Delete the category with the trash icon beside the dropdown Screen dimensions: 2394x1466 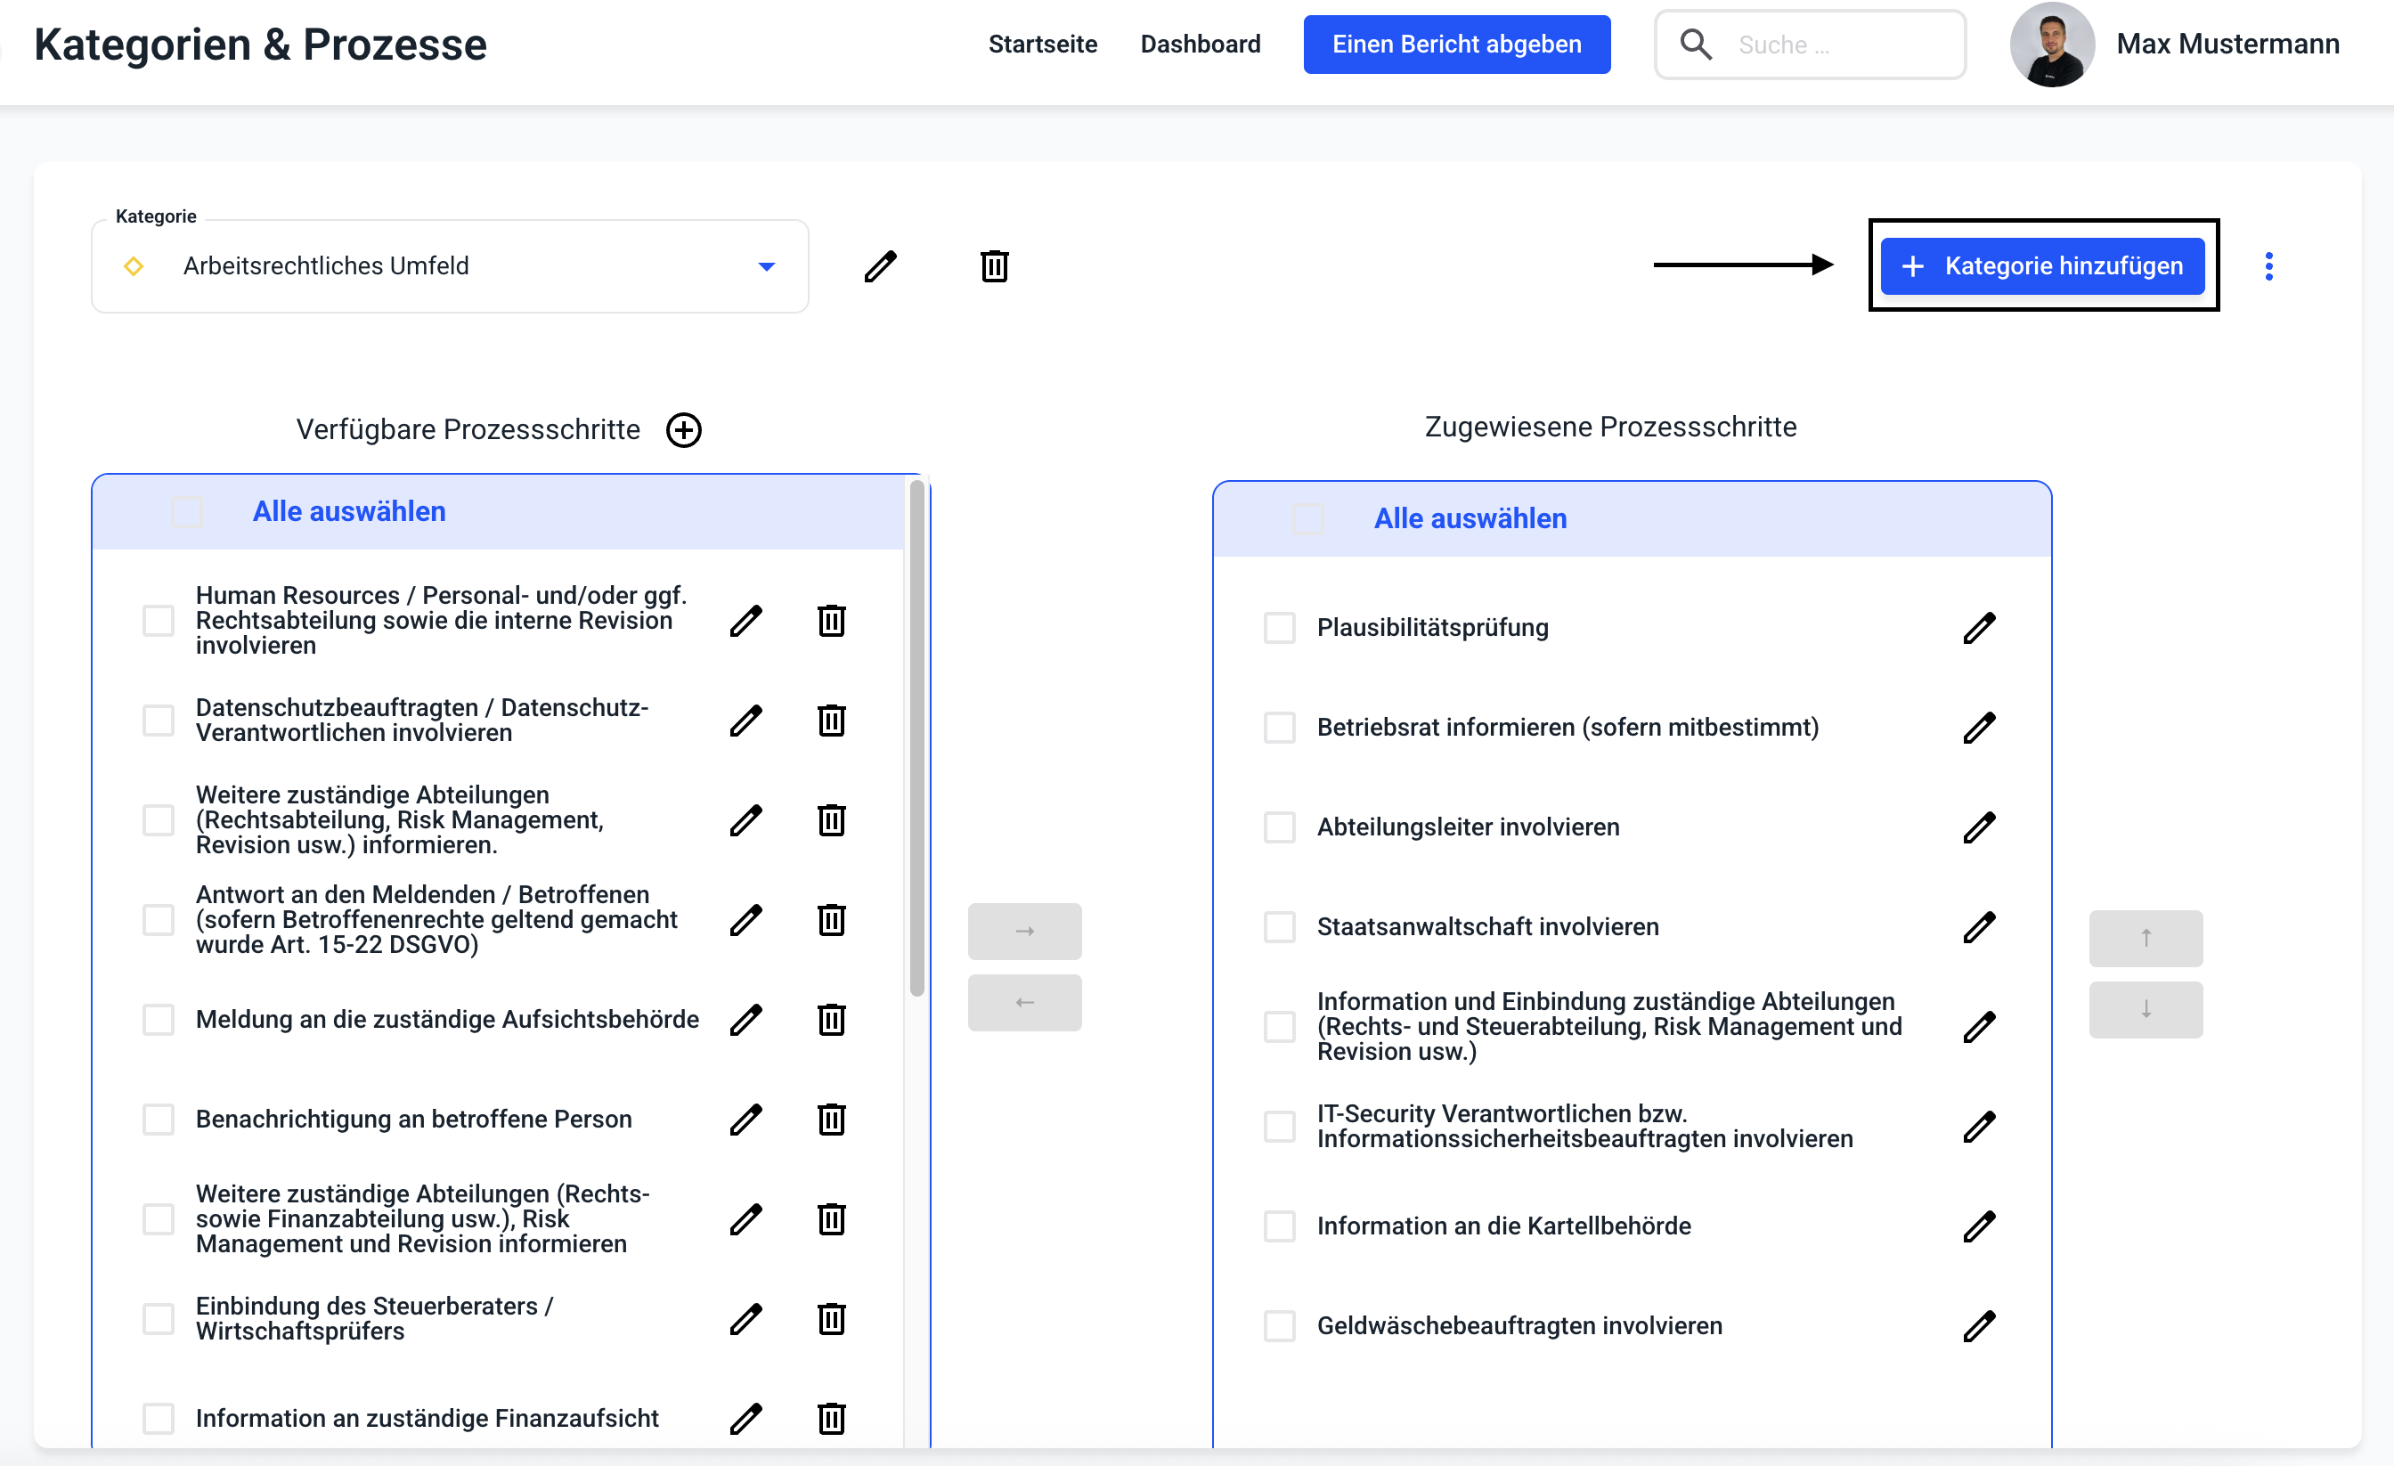994,266
